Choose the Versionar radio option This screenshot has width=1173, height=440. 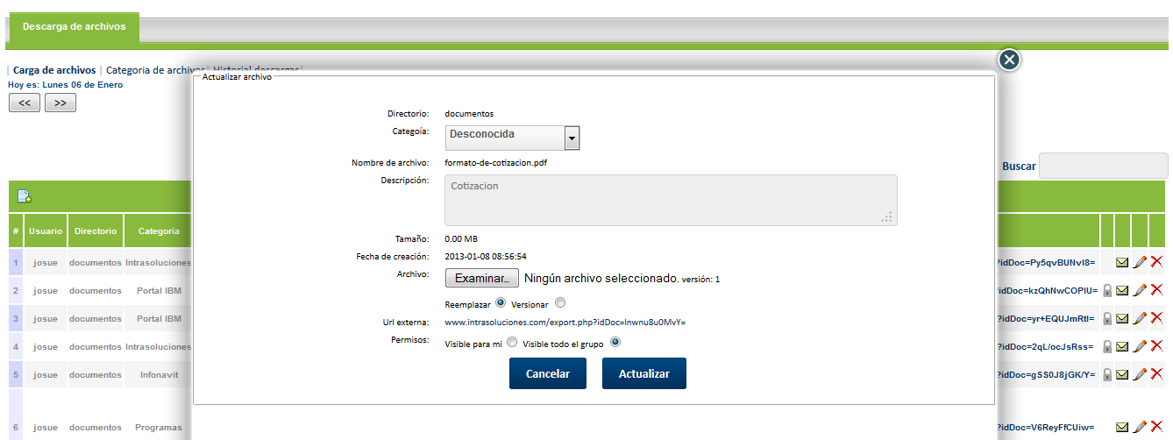pos(560,303)
